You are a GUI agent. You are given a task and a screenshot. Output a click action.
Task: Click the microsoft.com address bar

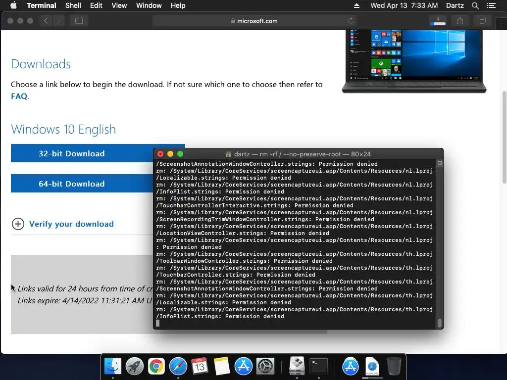254,21
